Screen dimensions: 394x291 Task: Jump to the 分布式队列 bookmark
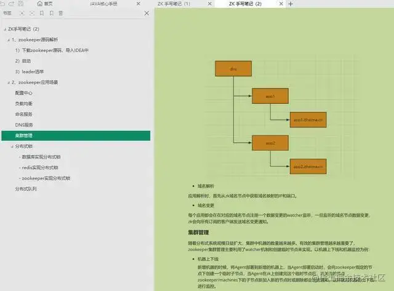point(26,189)
